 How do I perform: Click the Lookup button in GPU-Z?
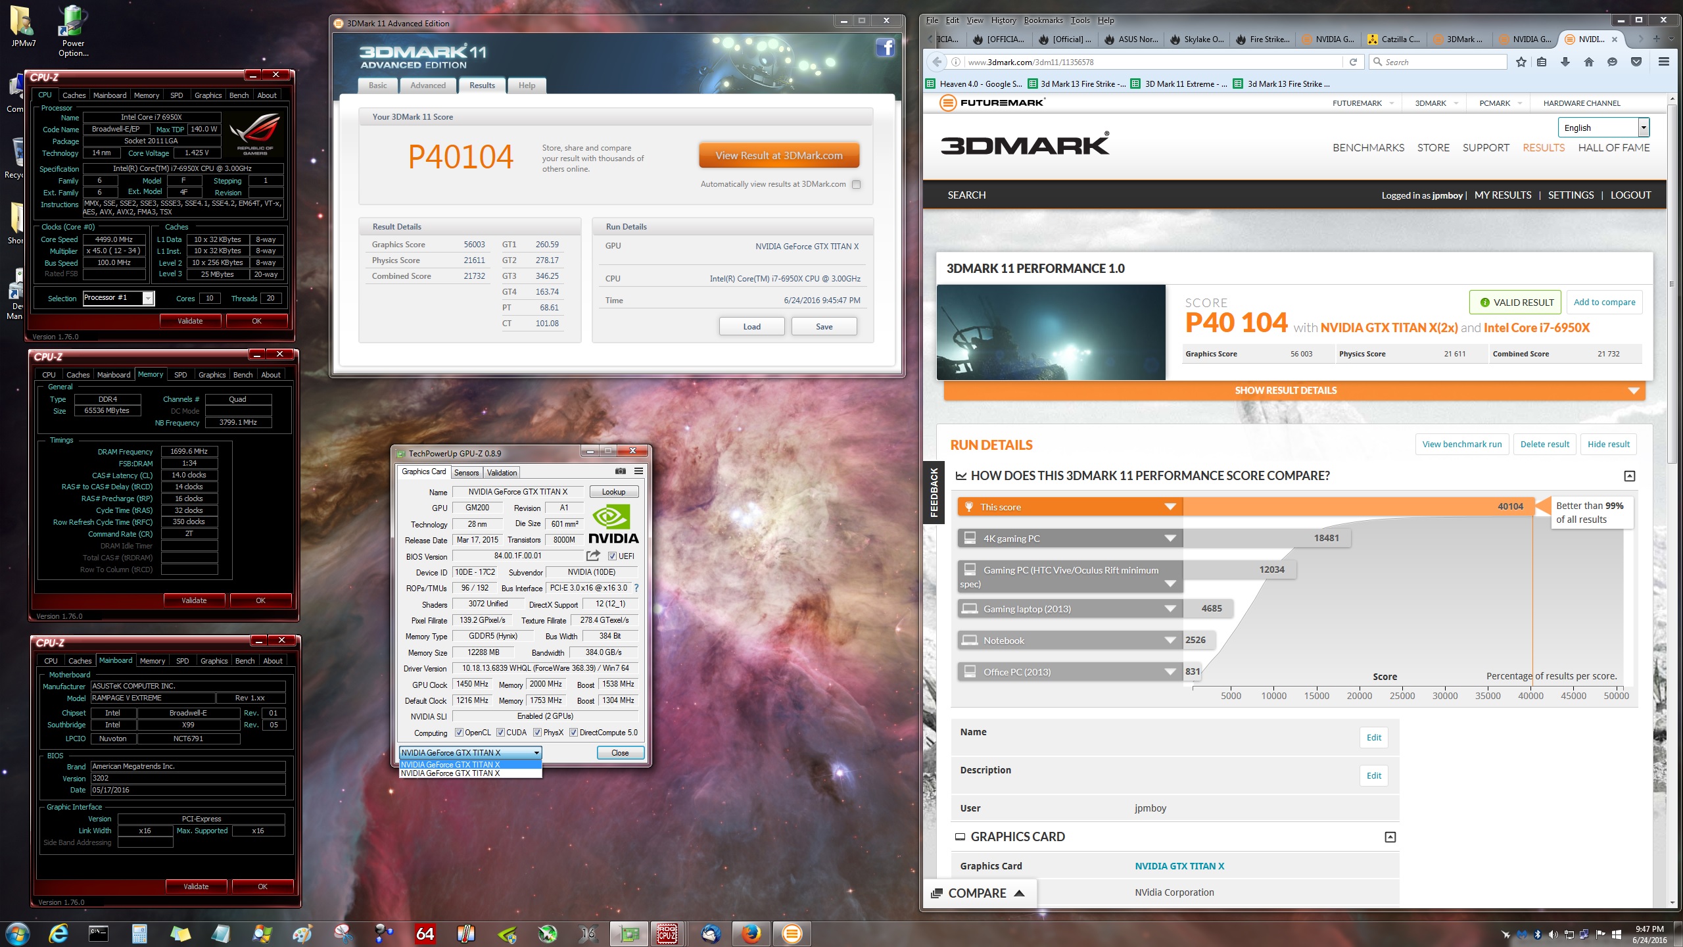coord(613,492)
